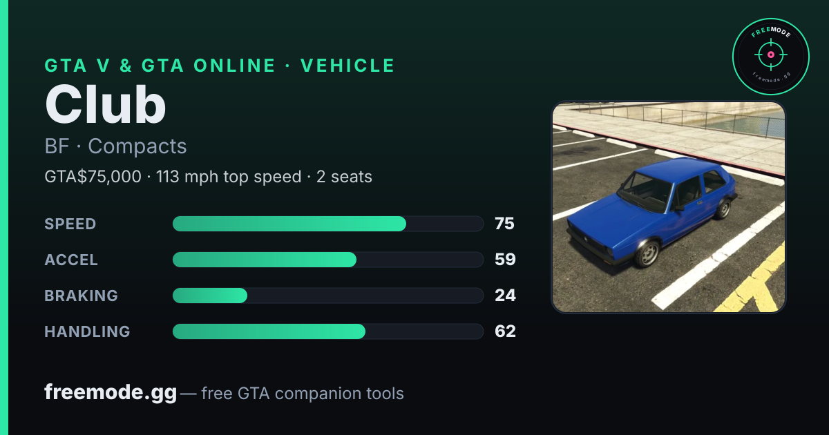Click the BF · Compacts subtitle
Screen dimensions: 829x435
click(115, 146)
